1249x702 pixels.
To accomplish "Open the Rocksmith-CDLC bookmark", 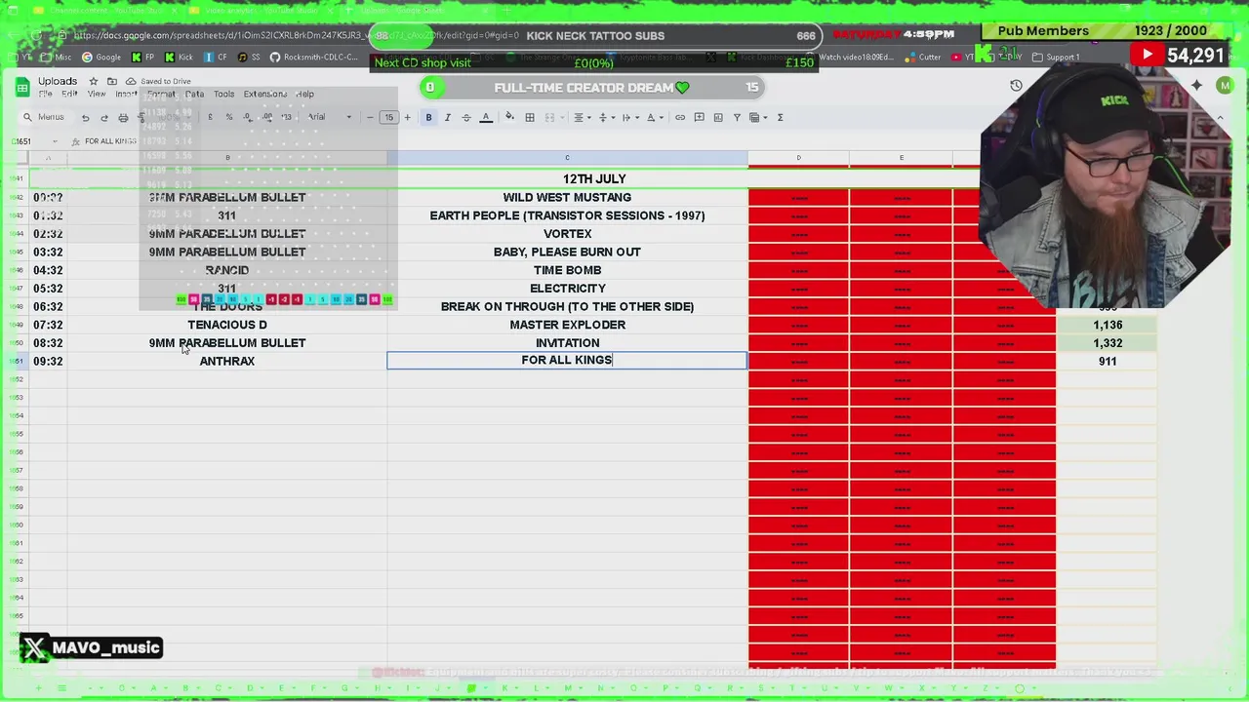I will pyautogui.click(x=314, y=58).
